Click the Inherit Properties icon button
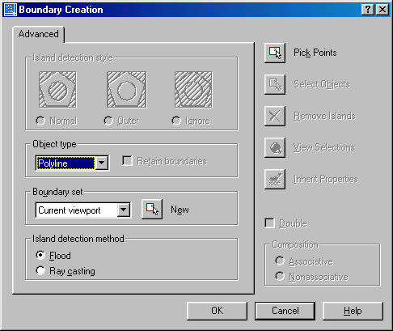 click(x=275, y=179)
